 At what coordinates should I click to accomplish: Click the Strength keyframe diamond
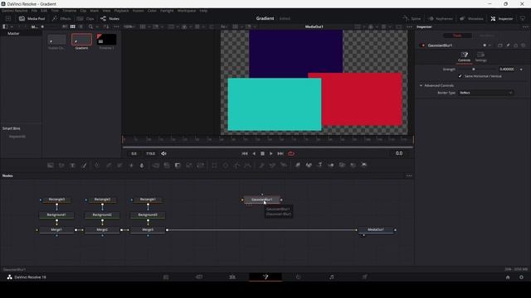(x=521, y=70)
